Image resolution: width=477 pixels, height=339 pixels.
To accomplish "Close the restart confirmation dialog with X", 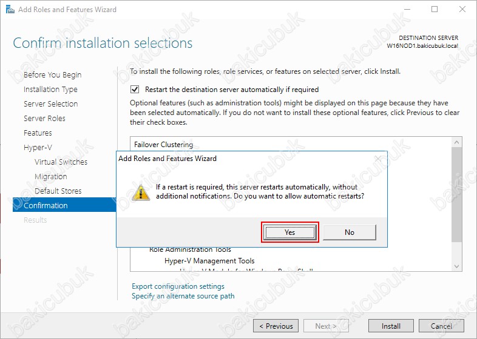I will point(378,159).
